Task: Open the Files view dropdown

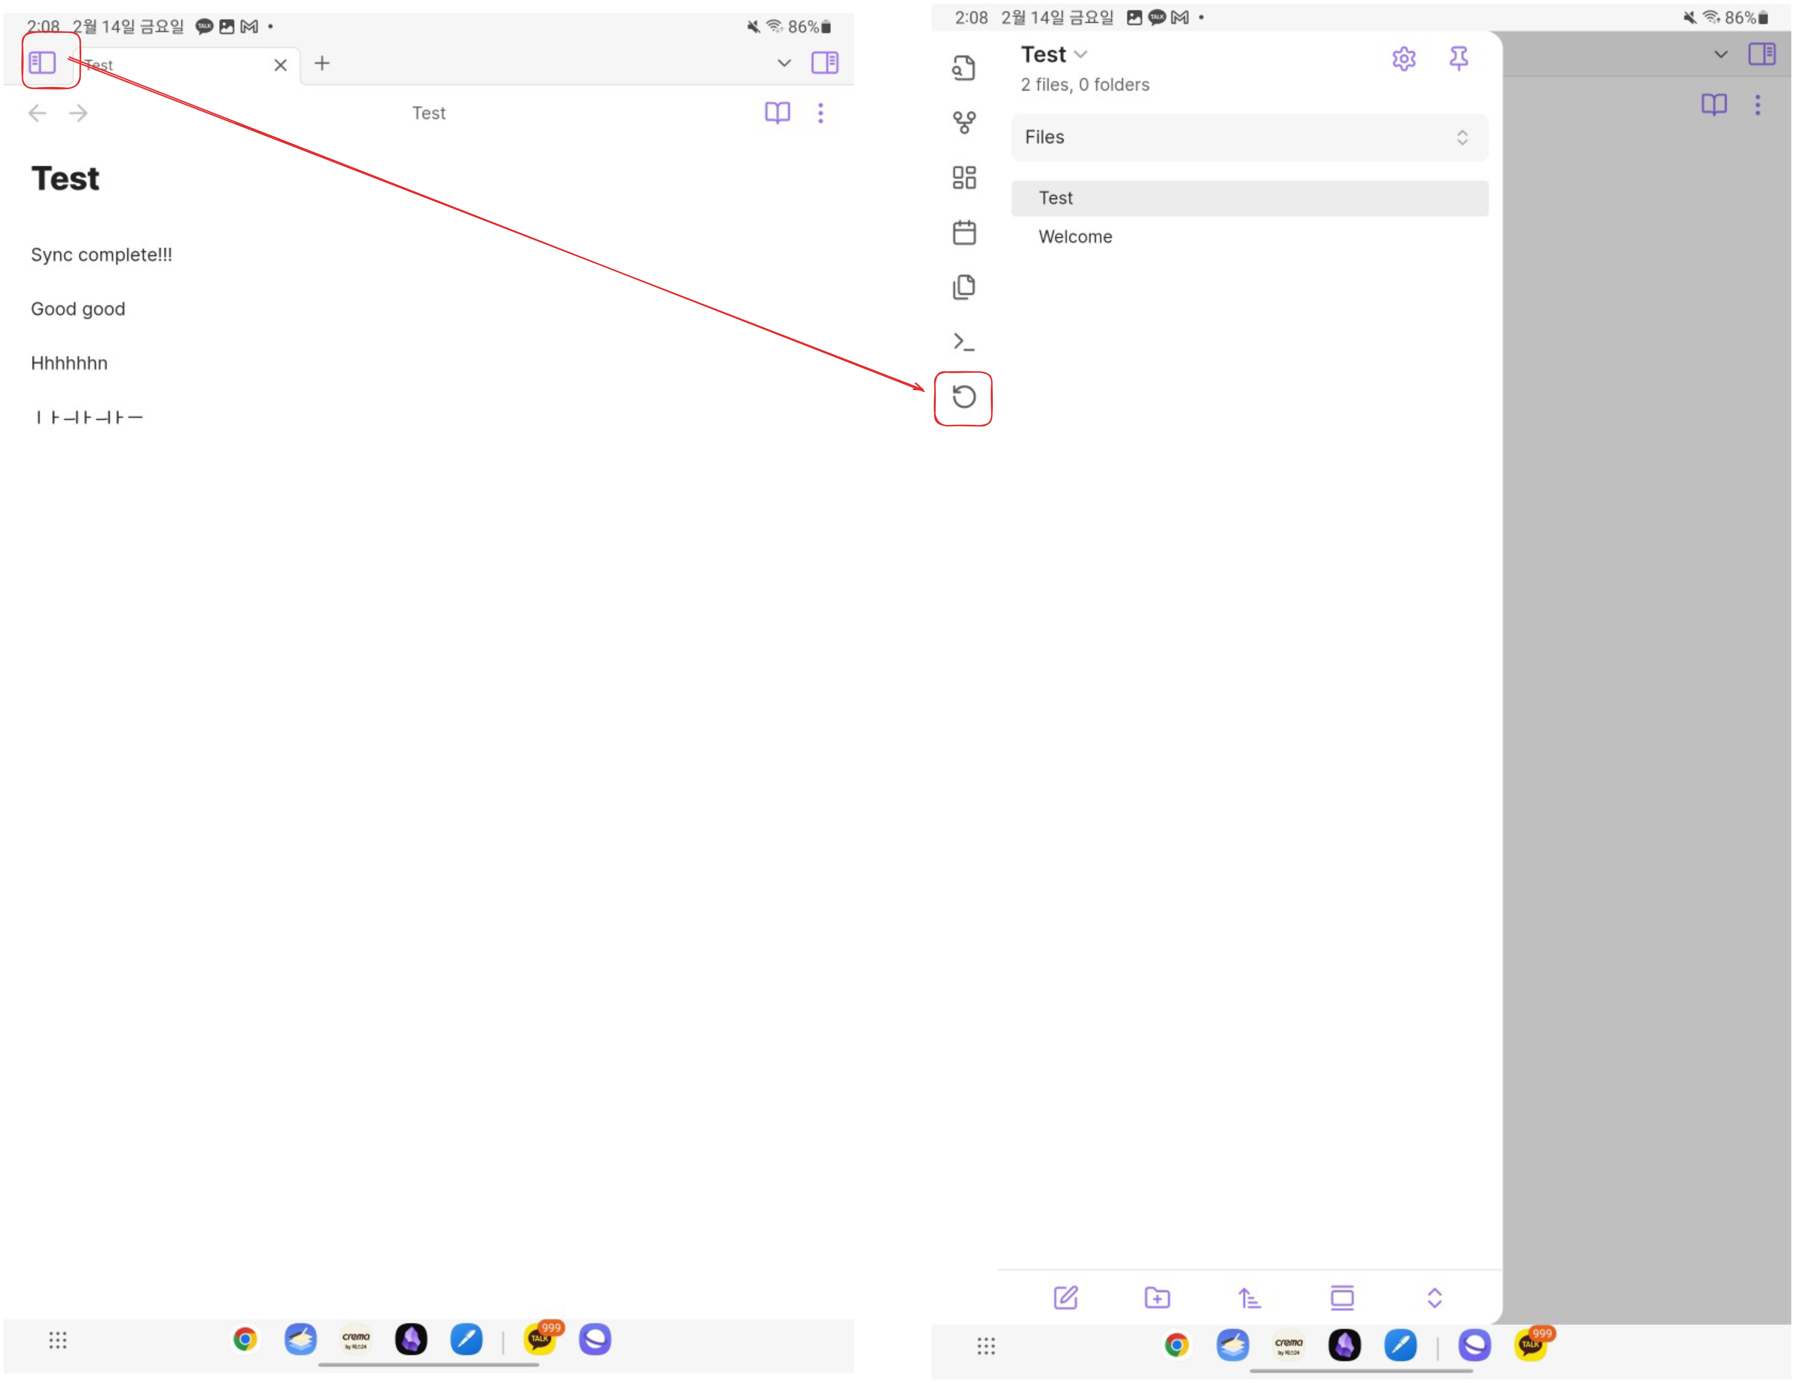Action: coord(1249,137)
